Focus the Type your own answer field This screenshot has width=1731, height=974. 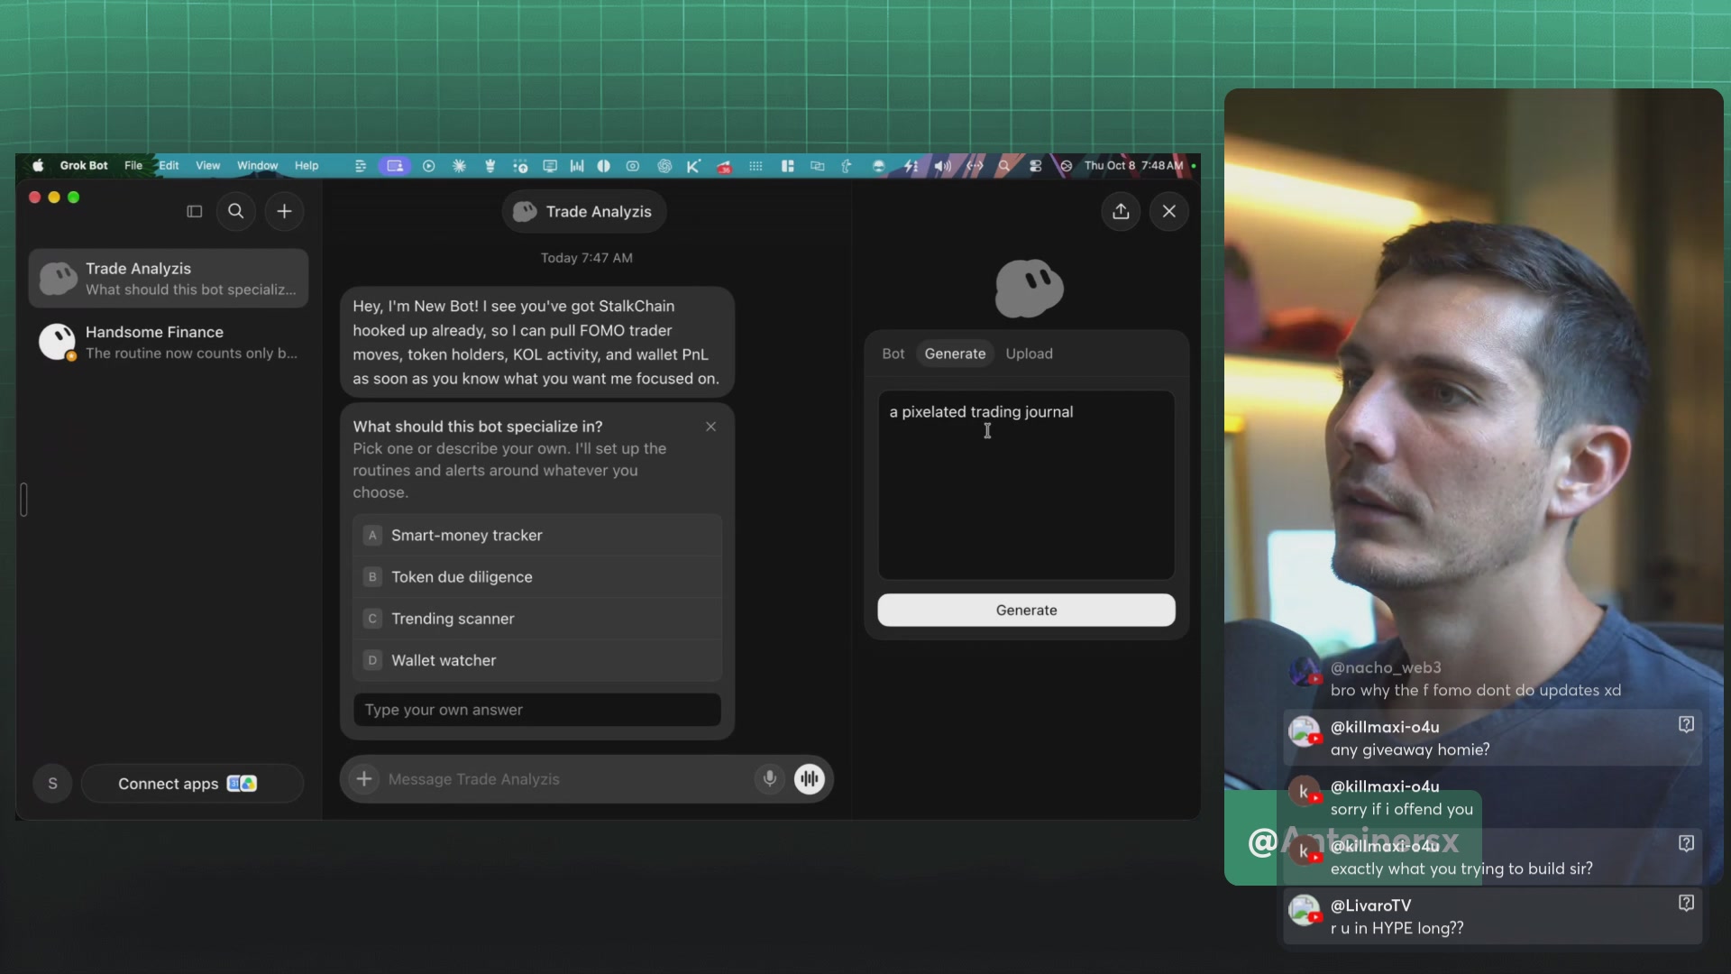[537, 710]
